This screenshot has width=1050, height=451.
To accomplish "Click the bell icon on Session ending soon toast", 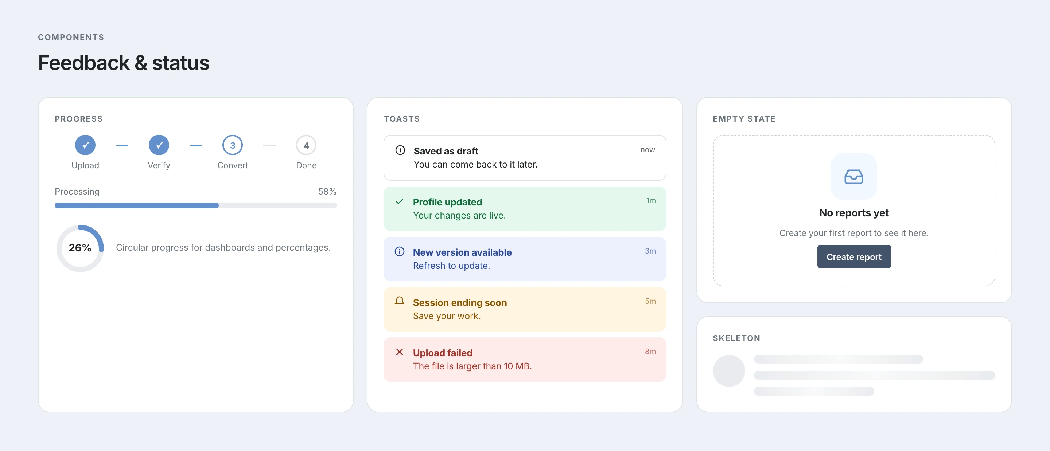I will pos(400,301).
